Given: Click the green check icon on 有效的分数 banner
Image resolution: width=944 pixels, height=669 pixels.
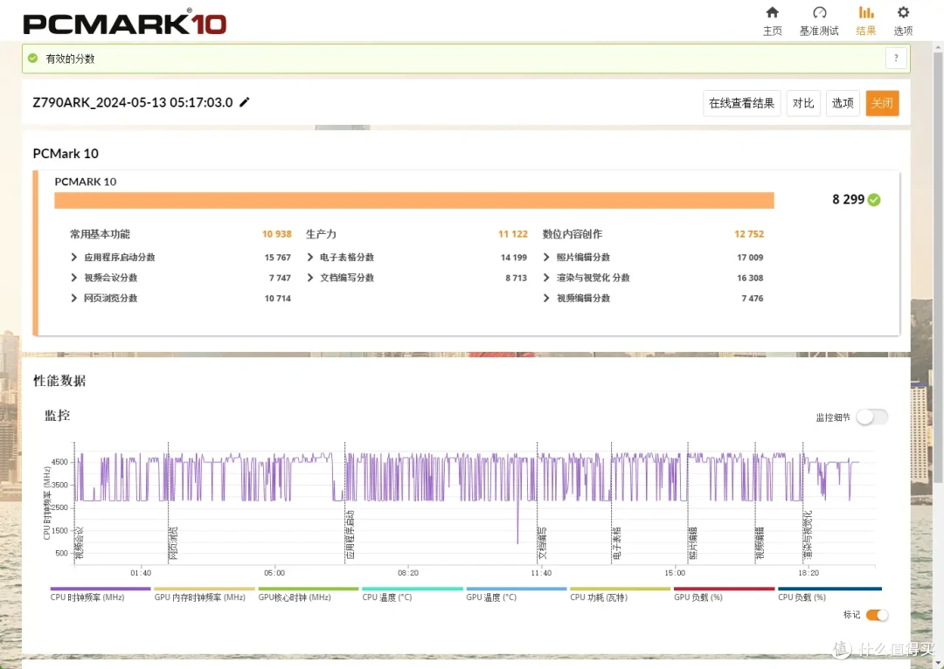Looking at the screenshot, I should (33, 59).
